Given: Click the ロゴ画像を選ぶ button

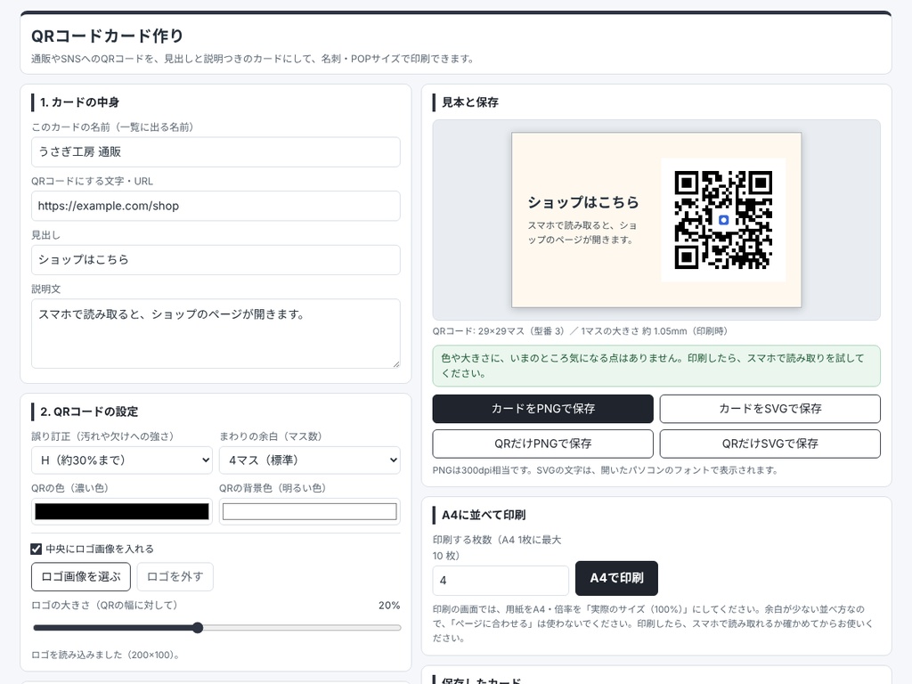Looking at the screenshot, I should pos(81,576).
